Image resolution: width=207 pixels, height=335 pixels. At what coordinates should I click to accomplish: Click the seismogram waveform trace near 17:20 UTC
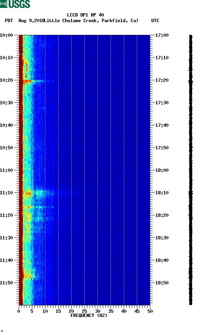pos(190,81)
